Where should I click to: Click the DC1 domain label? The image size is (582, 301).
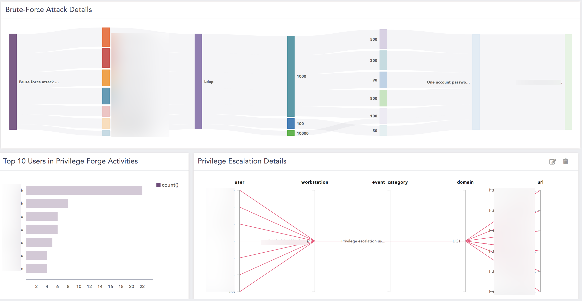[x=456, y=241]
